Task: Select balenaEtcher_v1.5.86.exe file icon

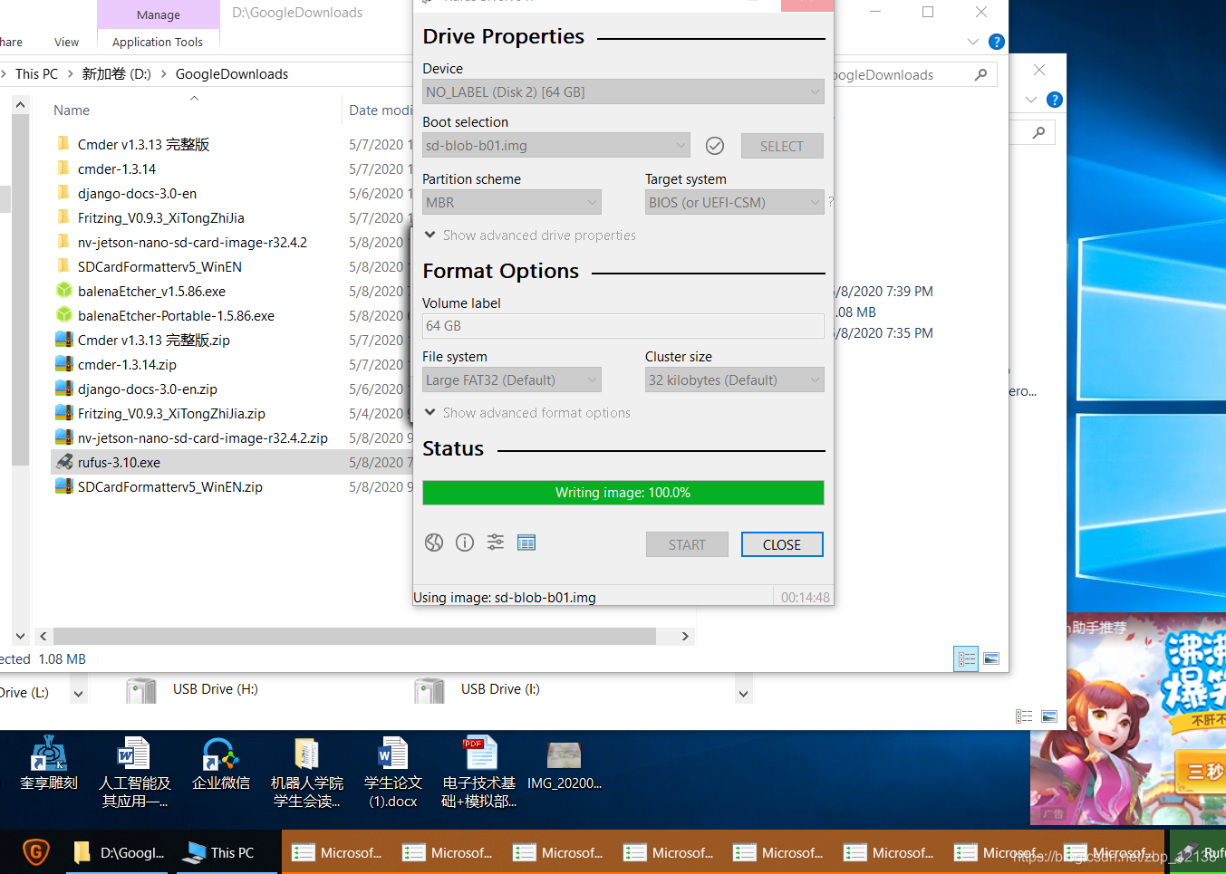Action: click(64, 291)
